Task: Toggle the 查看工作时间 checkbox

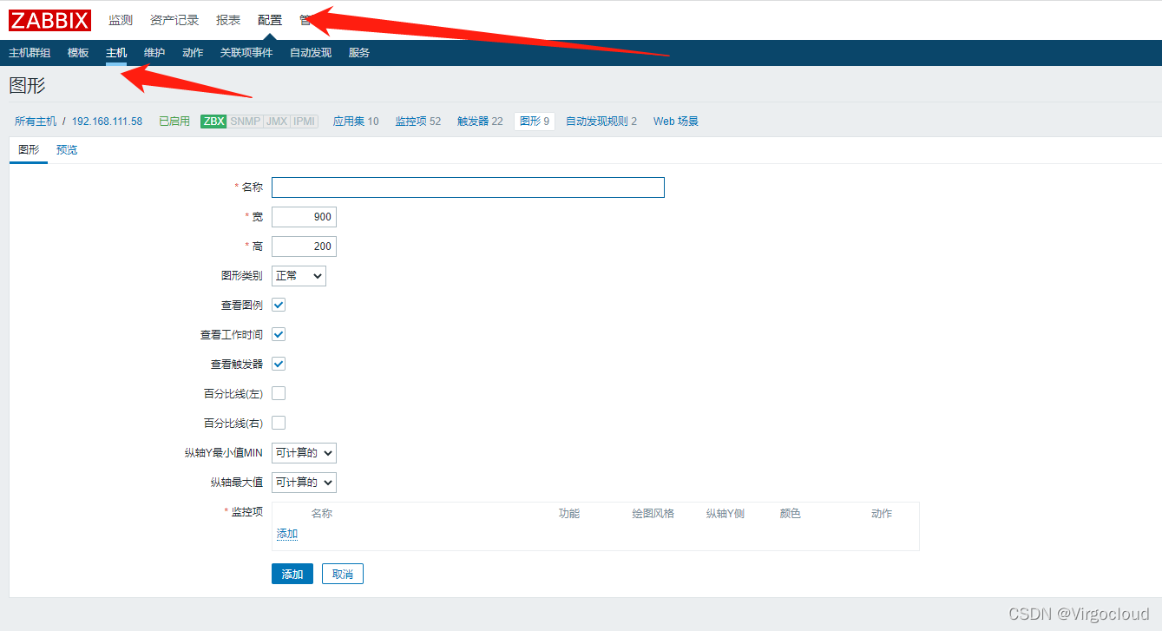Action: pos(279,334)
